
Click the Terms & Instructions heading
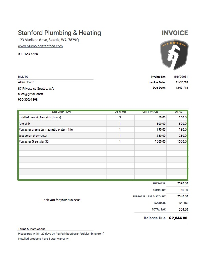click(x=32, y=229)
